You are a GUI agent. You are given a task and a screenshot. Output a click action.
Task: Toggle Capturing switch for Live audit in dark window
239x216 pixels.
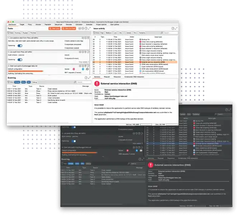click(x=73, y=141)
